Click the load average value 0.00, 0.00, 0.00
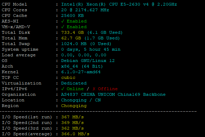The height and width of the screenshot is (137, 205). [84, 55]
